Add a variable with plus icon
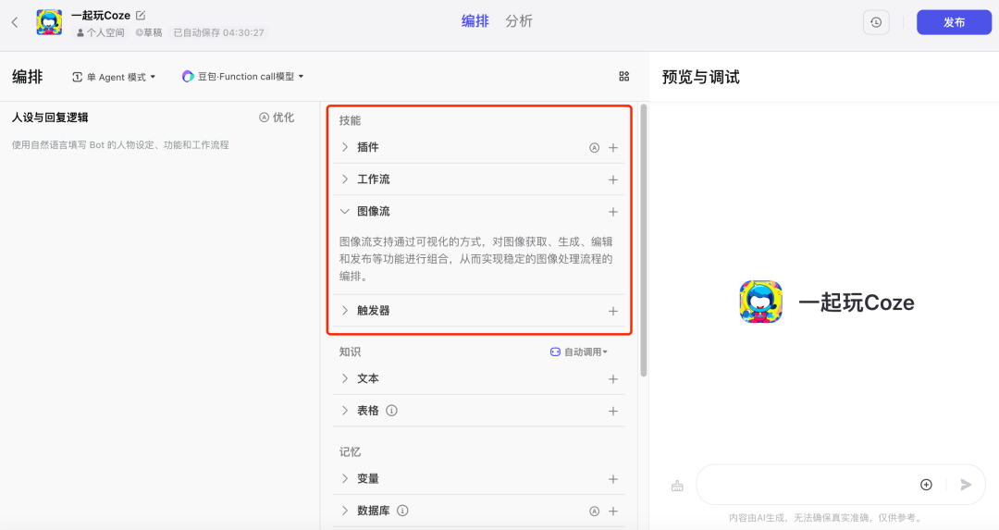999x530 pixels. (613, 479)
